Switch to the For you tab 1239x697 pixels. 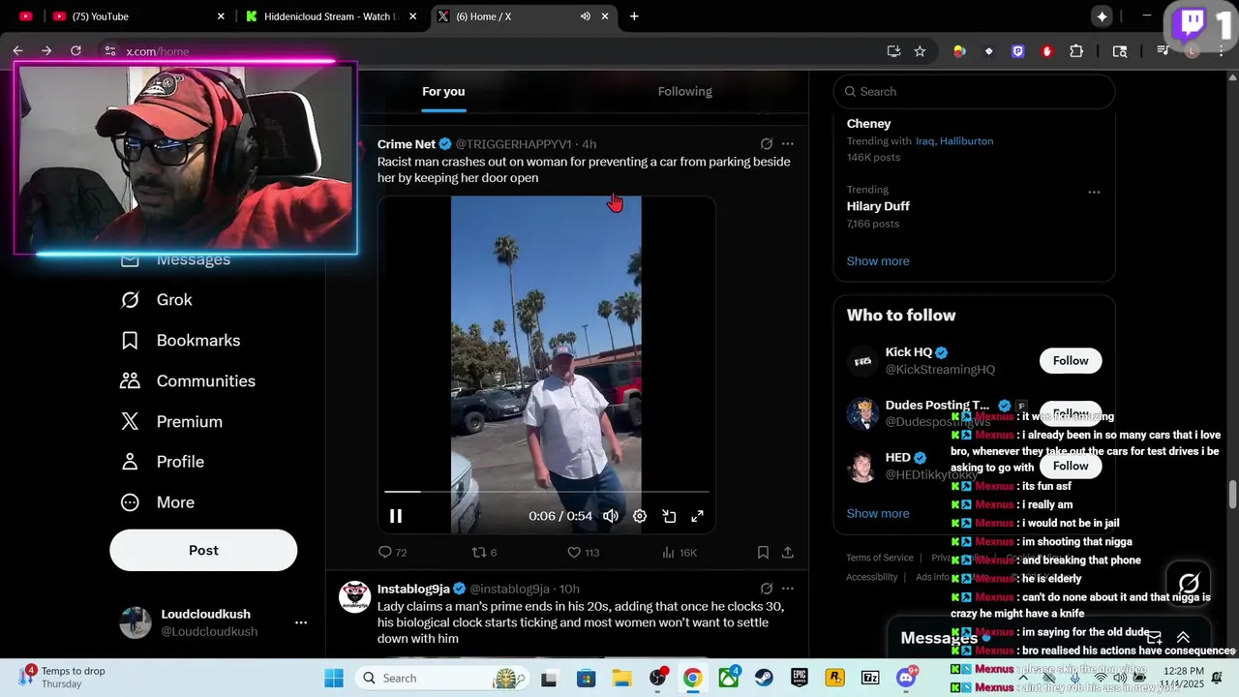pos(443,92)
